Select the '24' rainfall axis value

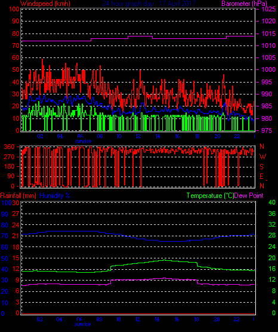16,225
